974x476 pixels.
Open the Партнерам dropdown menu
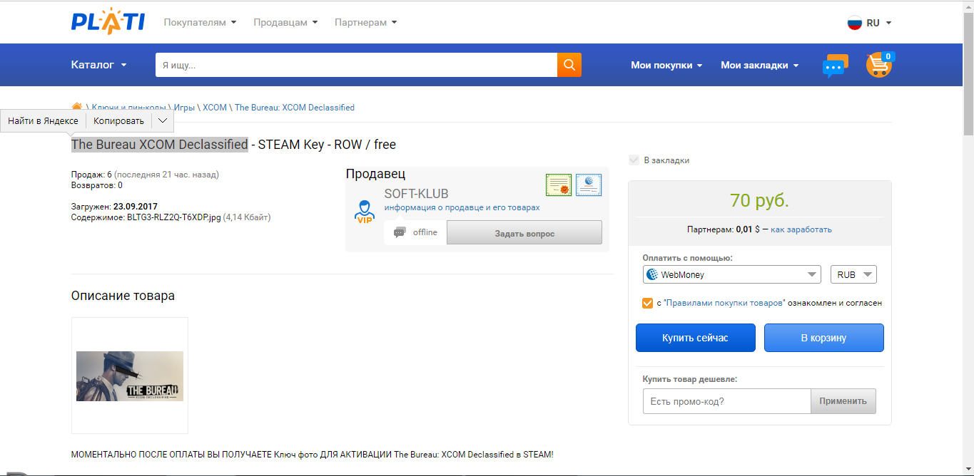(x=365, y=22)
